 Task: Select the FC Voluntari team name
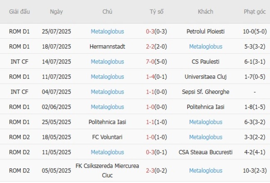pyautogui.click(x=107, y=137)
